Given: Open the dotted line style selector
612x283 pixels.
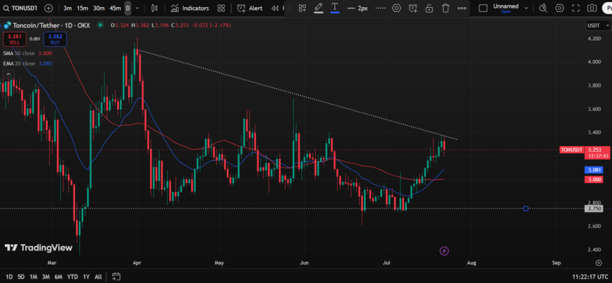Looking at the screenshot, I should point(380,8).
